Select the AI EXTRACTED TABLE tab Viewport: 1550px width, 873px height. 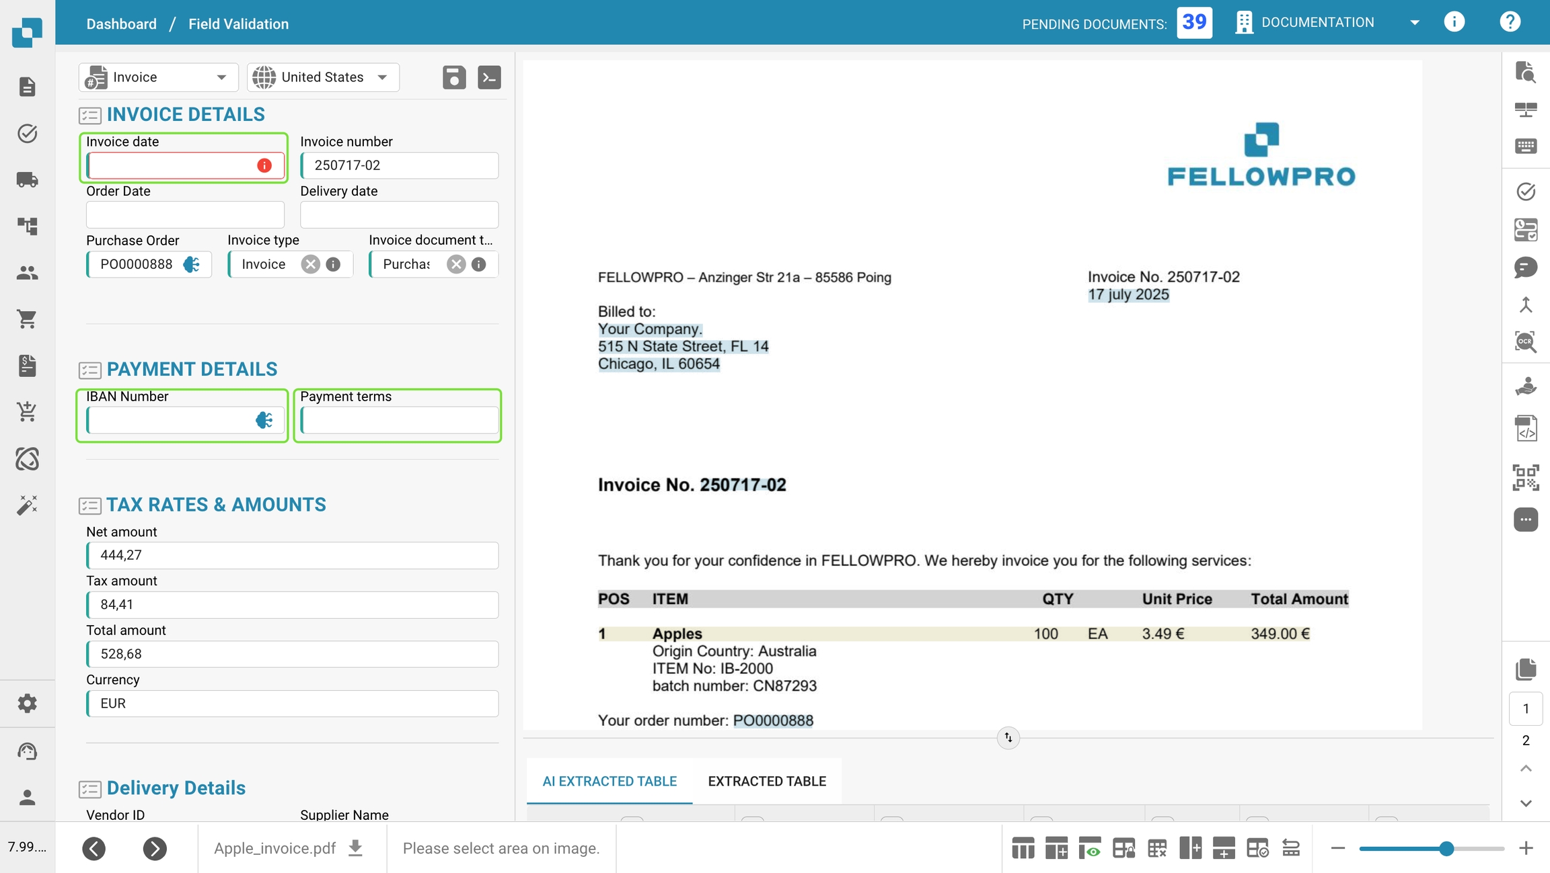pos(609,781)
